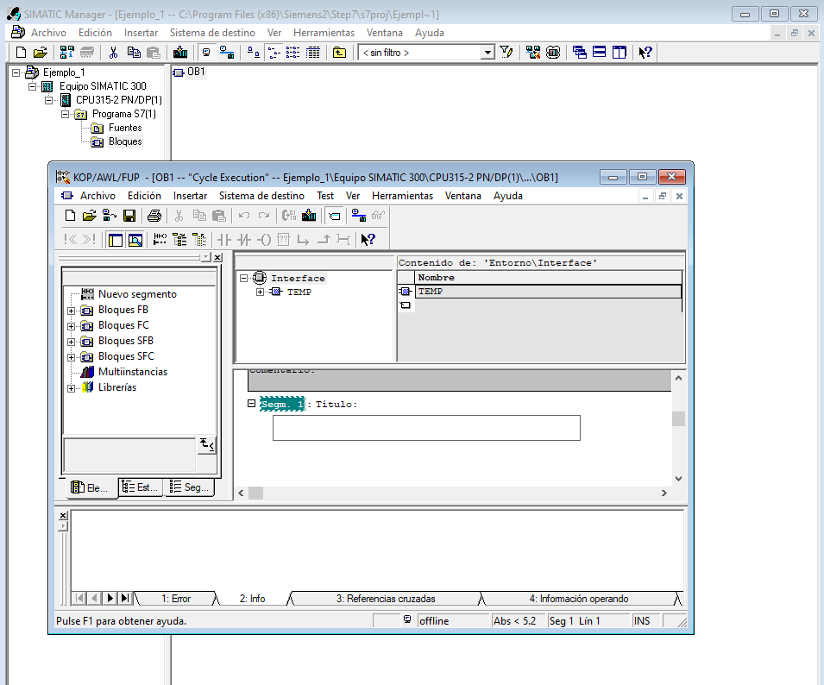Screen dimensions: 824x685
Task: Switch to 'Seg...' tab in overview panel
Action: [190, 487]
